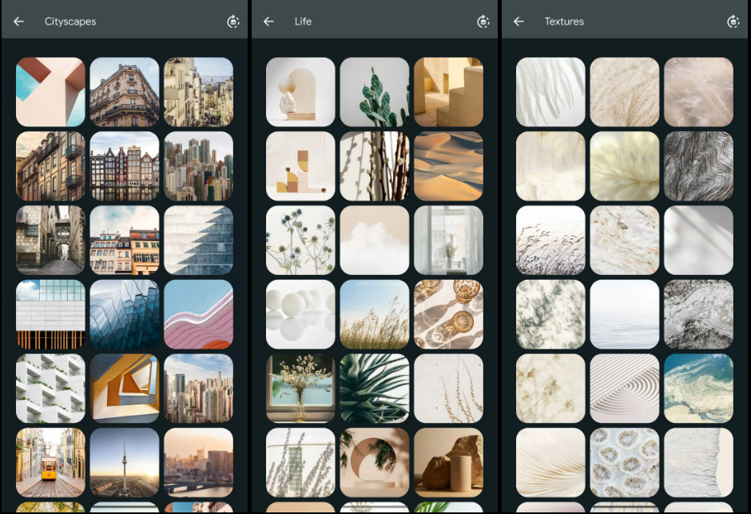Enable daily wallpaper rotation for Textures

point(733,22)
